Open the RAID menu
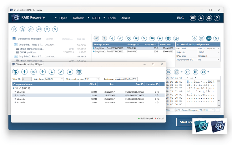Image resolution: width=232 pixels, height=145 pixels. (96, 18)
